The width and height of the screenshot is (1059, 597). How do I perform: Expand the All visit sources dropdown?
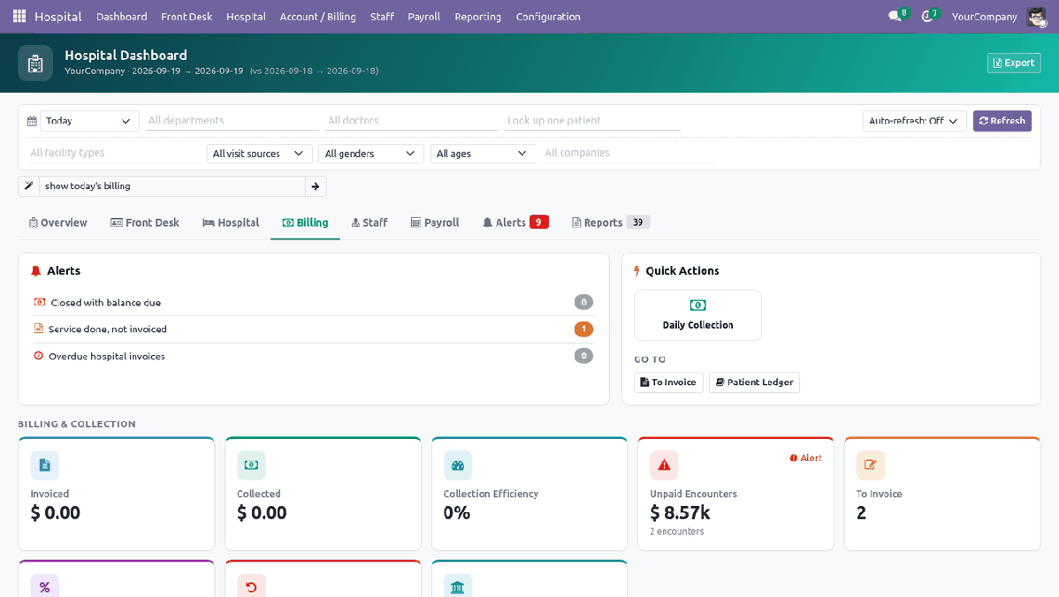(259, 154)
